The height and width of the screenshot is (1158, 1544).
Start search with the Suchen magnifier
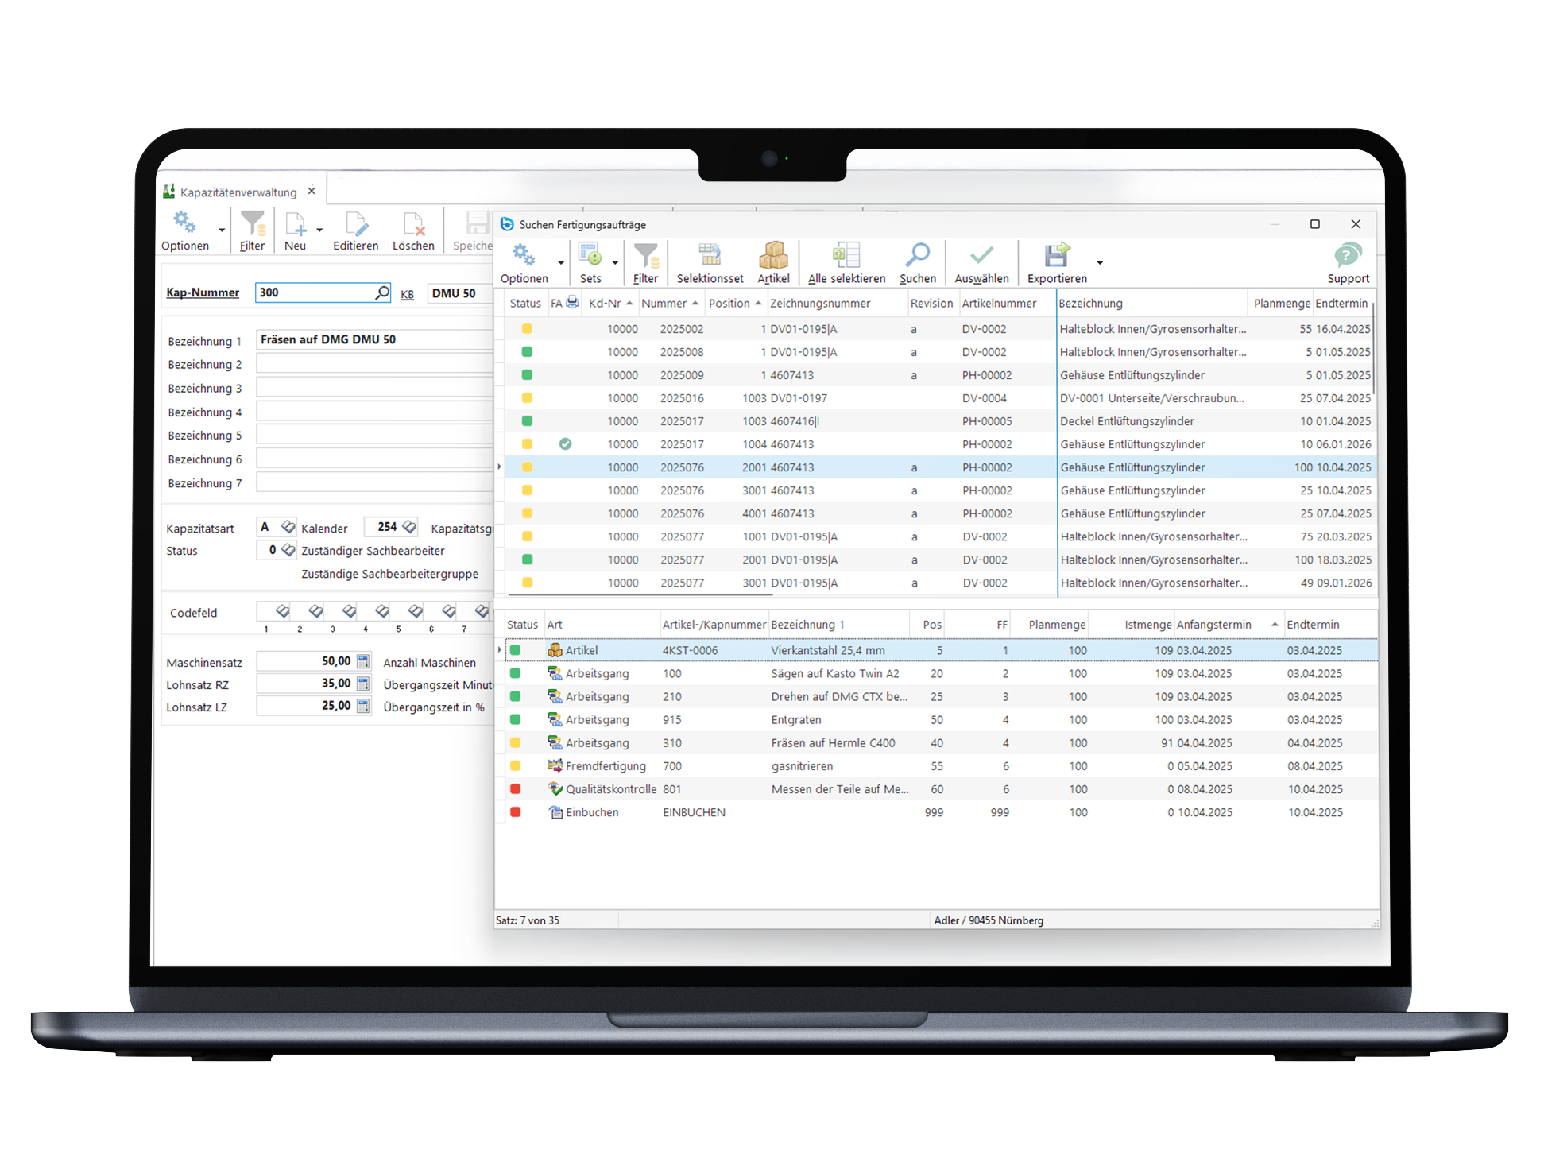pyautogui.click(x=918, y=263)
